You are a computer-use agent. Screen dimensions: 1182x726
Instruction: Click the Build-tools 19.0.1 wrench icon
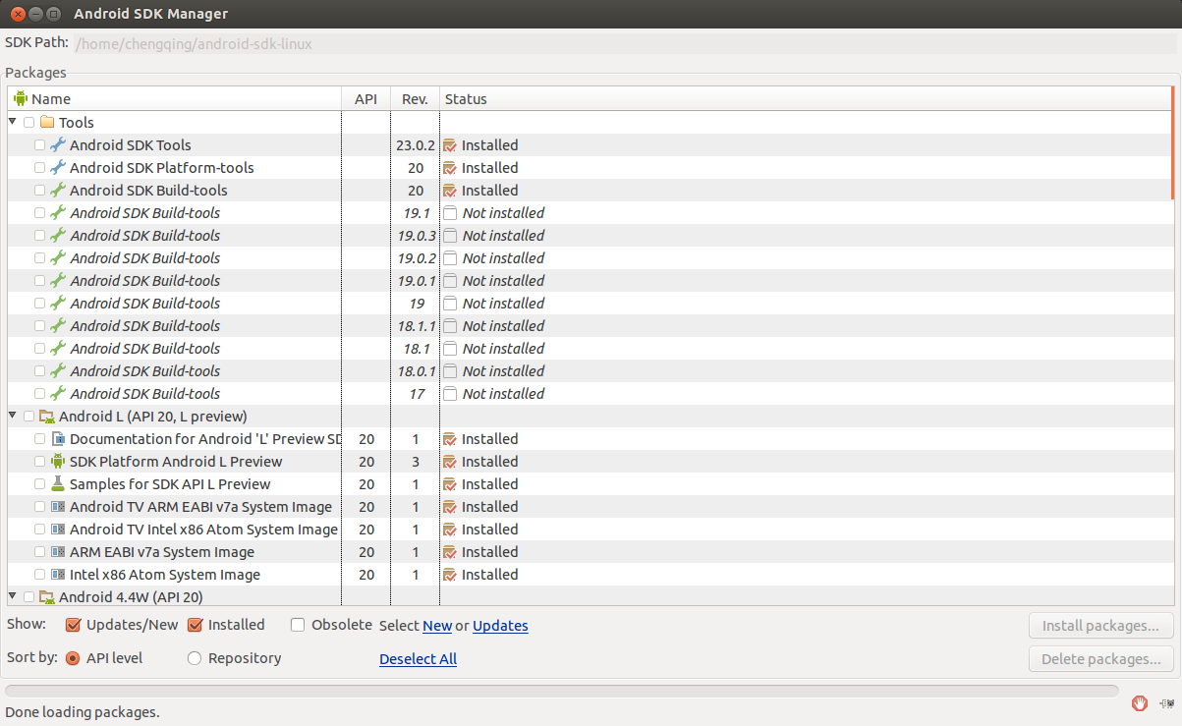[x=58, y=280]
